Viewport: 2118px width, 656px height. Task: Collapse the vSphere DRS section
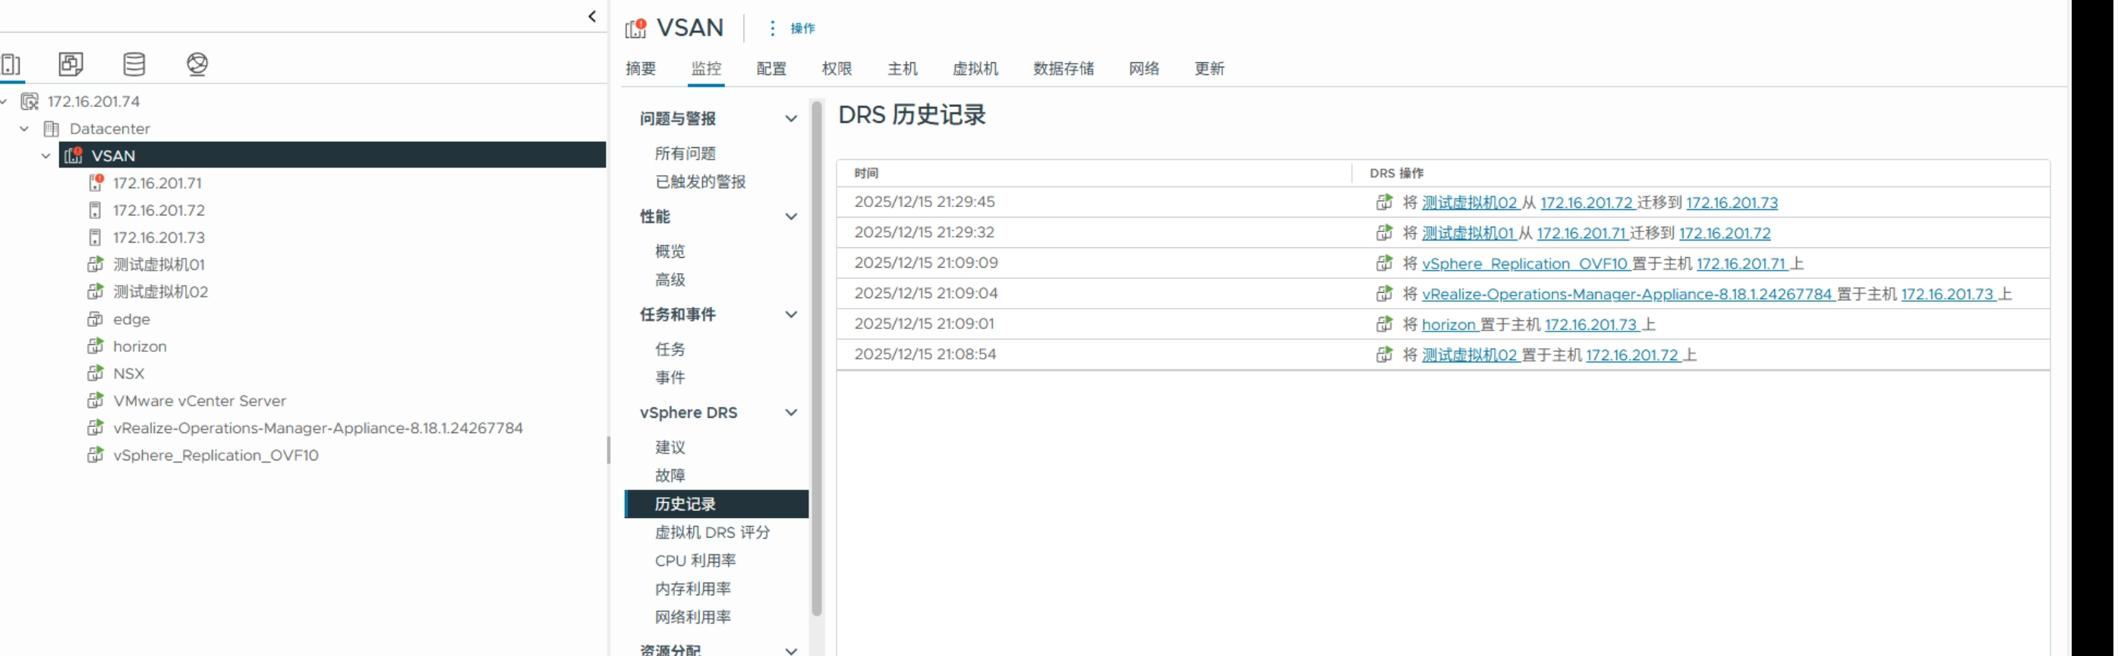coord(792,412)
